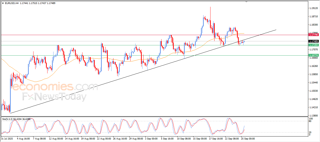Click 1.18300 on the price axis
The image size is (320, 142).
point(313,25)
